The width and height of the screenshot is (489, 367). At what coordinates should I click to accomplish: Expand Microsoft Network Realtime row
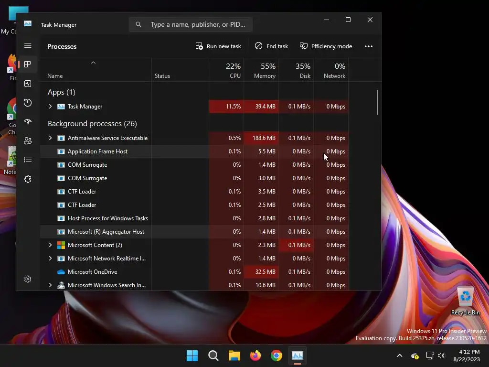tap(50, 259)
